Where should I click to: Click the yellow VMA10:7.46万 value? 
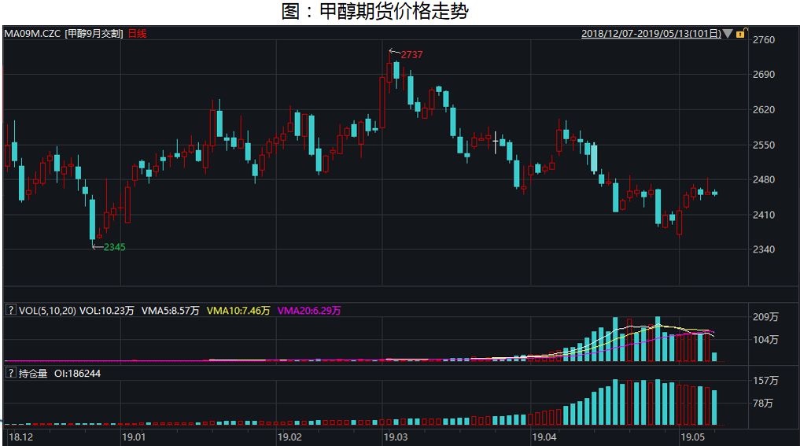pyautogui.click(x=238, y=310)
